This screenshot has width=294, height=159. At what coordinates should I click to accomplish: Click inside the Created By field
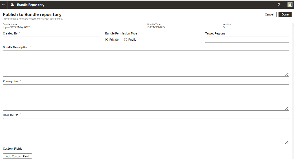52,39
